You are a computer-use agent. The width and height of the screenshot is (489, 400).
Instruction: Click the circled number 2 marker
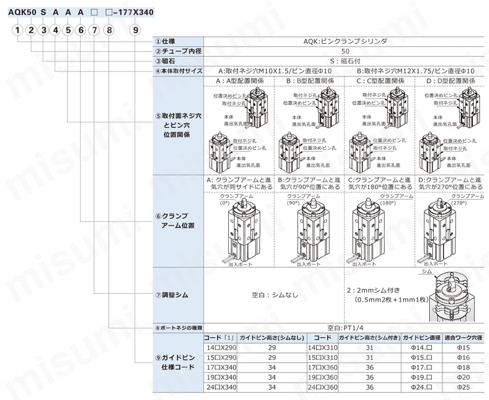pos(31,30)
